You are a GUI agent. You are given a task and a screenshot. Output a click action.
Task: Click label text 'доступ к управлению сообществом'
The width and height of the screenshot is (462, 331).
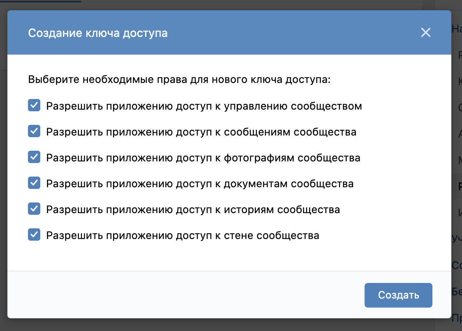pyautogui.click(x=269, y=106)
